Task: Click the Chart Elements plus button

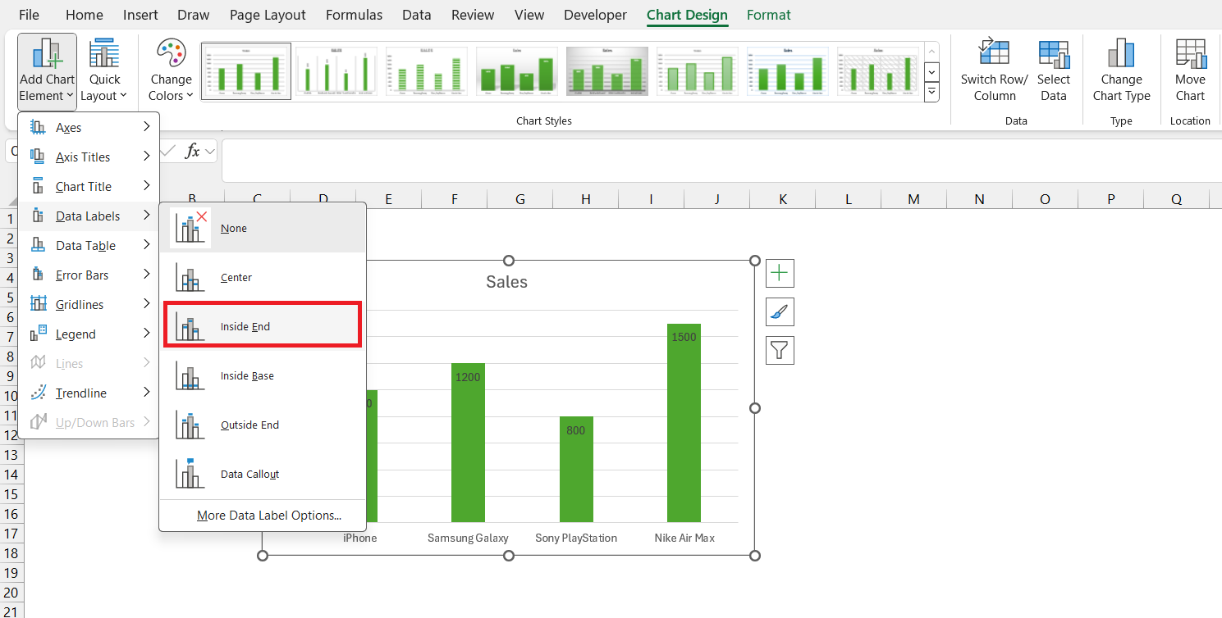Action: [x=780, y=273]
